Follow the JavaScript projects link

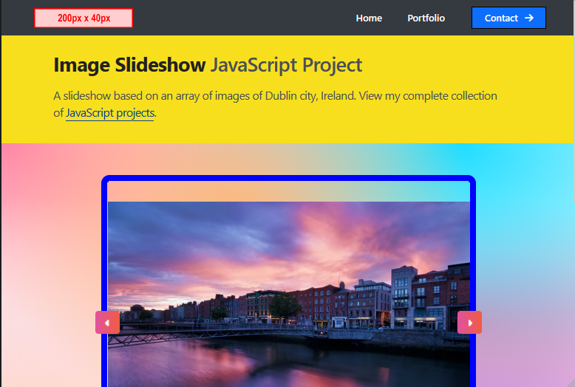(110, 113)
